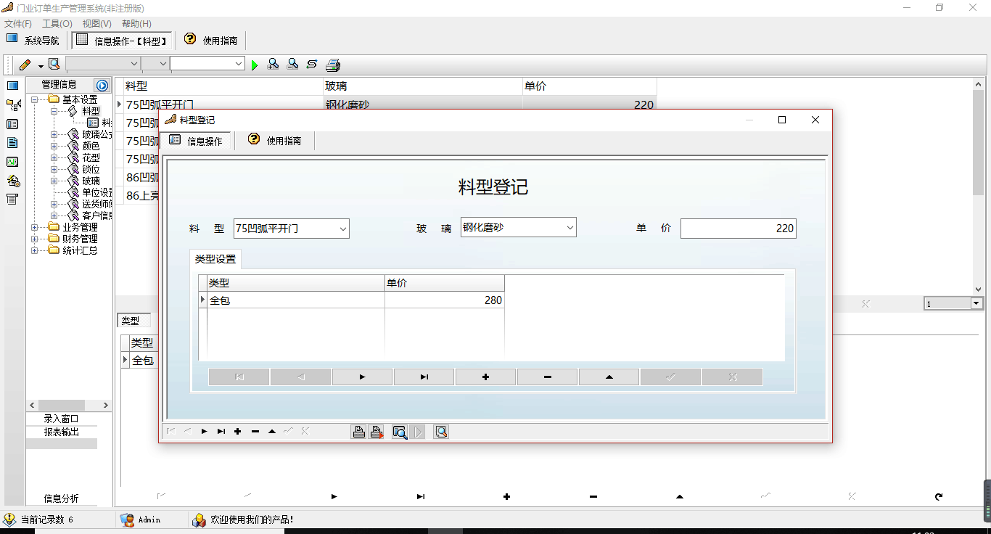Image resolution: width=991 pixels, height=534 pixels.
Task: Open 使用指南 tab in 料型登记 dialog
Action: click(x=275, y=141)
